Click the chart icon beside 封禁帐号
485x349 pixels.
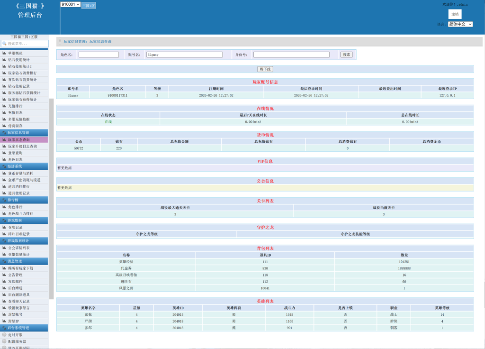tap(4, 314)
